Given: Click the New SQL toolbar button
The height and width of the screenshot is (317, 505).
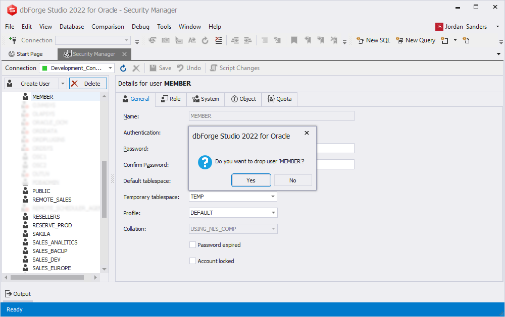Looking at the screenshot, I should [x=373, y=40].
